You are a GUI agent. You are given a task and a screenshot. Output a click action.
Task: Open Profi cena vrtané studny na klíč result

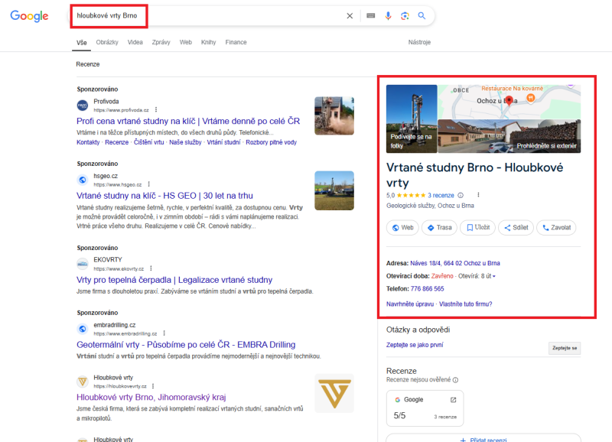(x=188, y=121)
